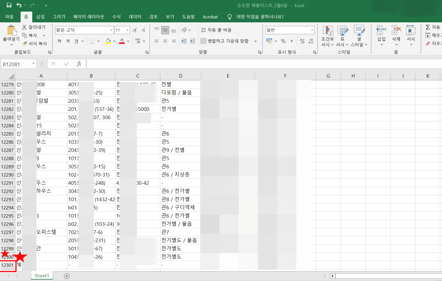Open the number format dropdown (일반)

[x=312, y=30]
